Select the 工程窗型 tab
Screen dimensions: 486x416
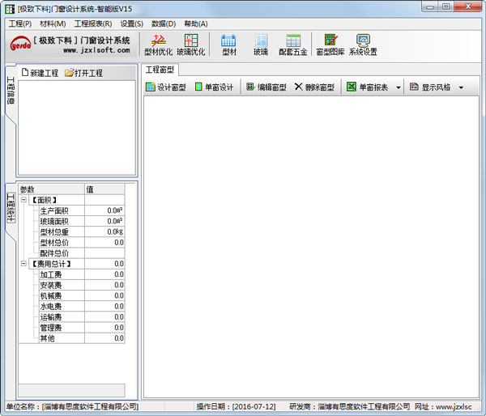pos(160,70)
